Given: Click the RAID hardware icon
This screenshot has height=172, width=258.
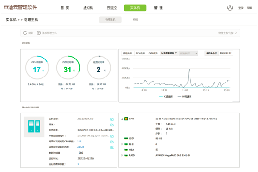Looking at the screenshot, I should 126,155.
